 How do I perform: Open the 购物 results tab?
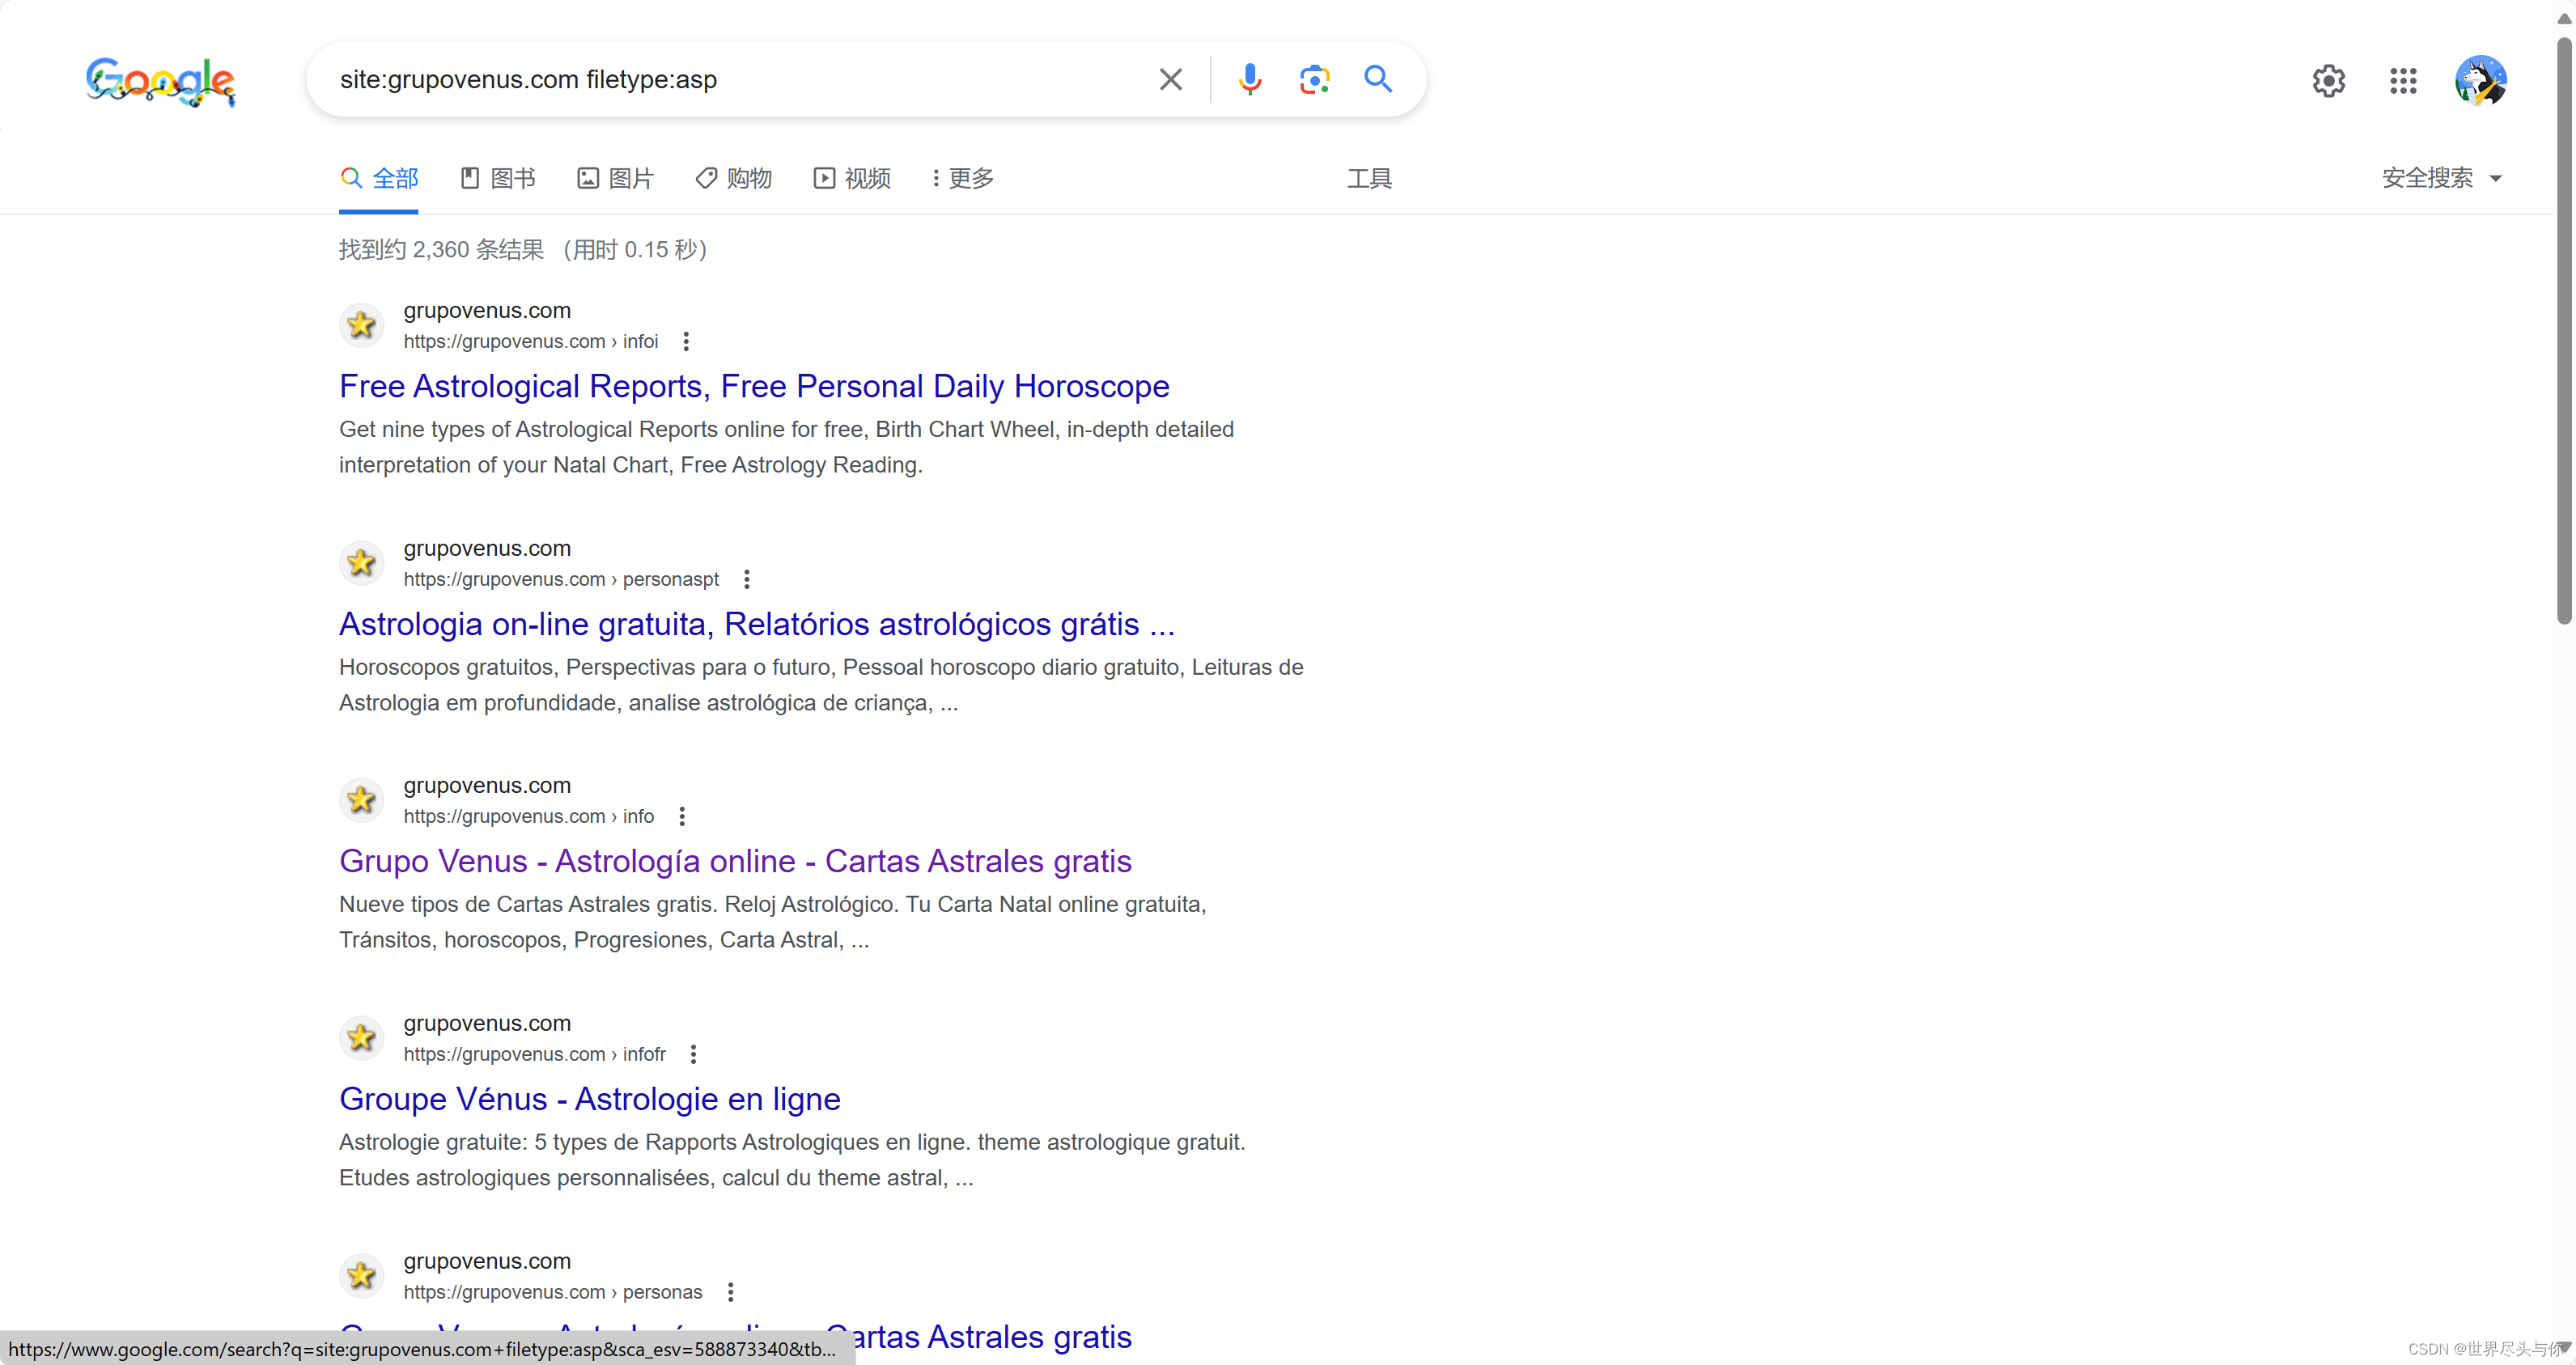732,177
